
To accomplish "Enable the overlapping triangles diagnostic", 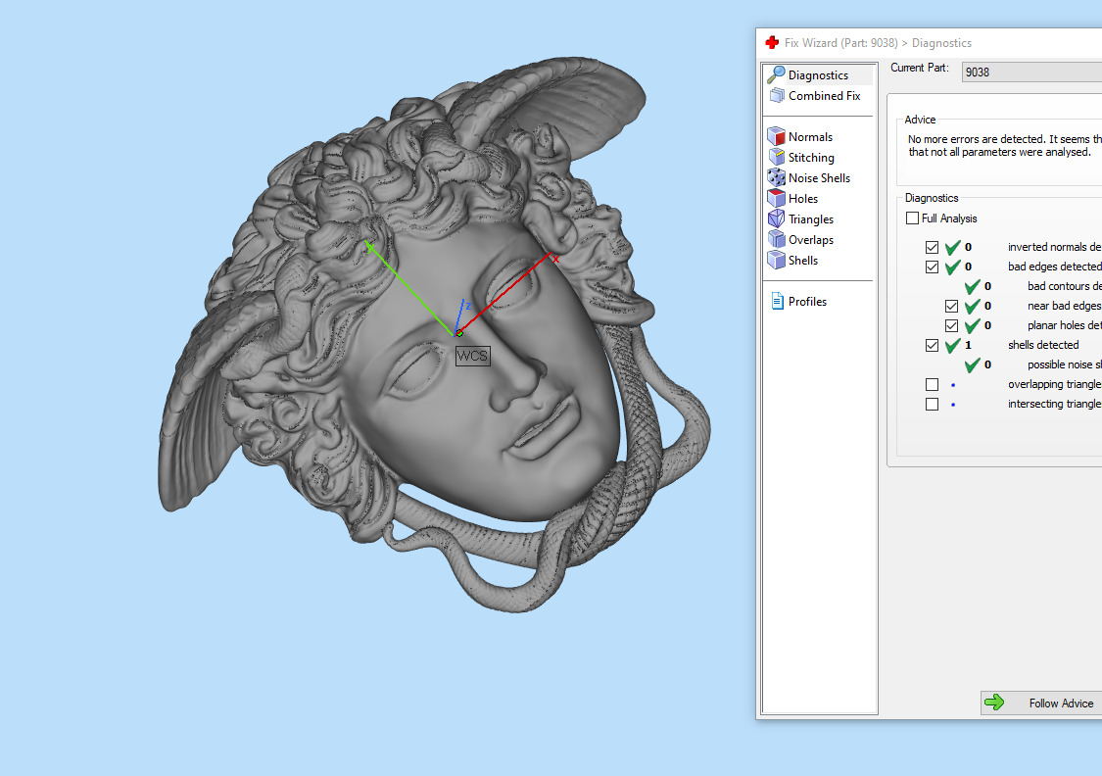I will tap(932, 384).
